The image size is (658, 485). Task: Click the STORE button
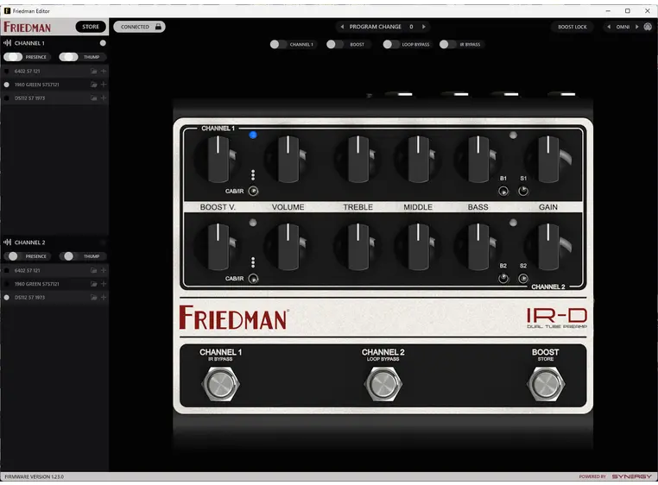(91, 27)
